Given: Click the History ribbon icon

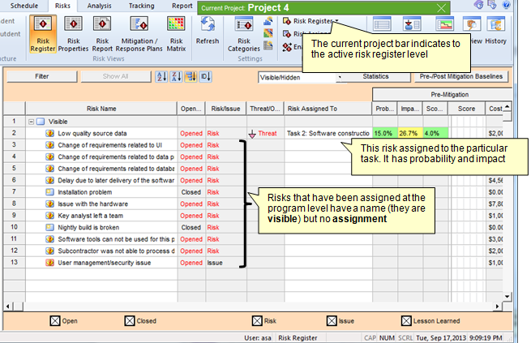Looking at the screenshot, I should 496,32.
